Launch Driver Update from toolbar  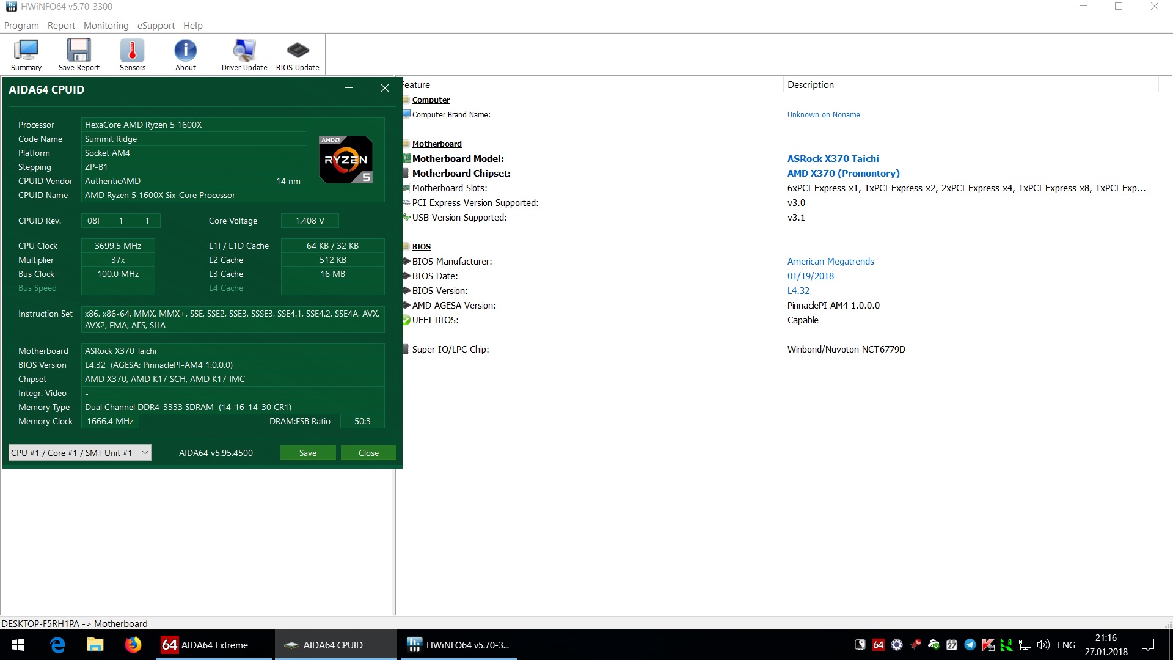[244, 54]
